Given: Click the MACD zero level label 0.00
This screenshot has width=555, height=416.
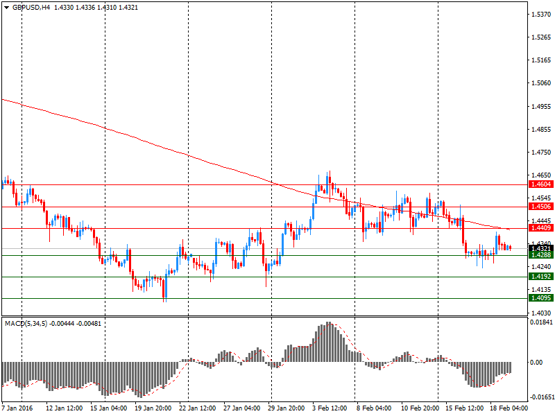Looking at the screenshot, I should pyautogui.click(x=536, y=362).
